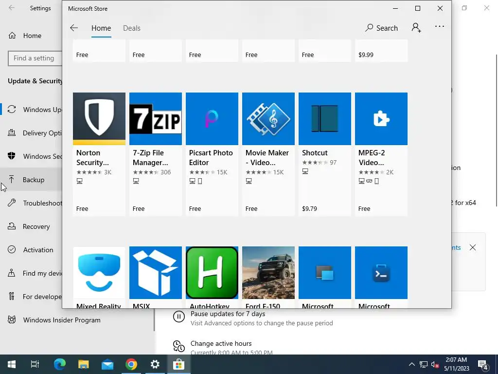
Task: Click Microsoft Store icon on taskbar
Action: (x=179, y=364)
